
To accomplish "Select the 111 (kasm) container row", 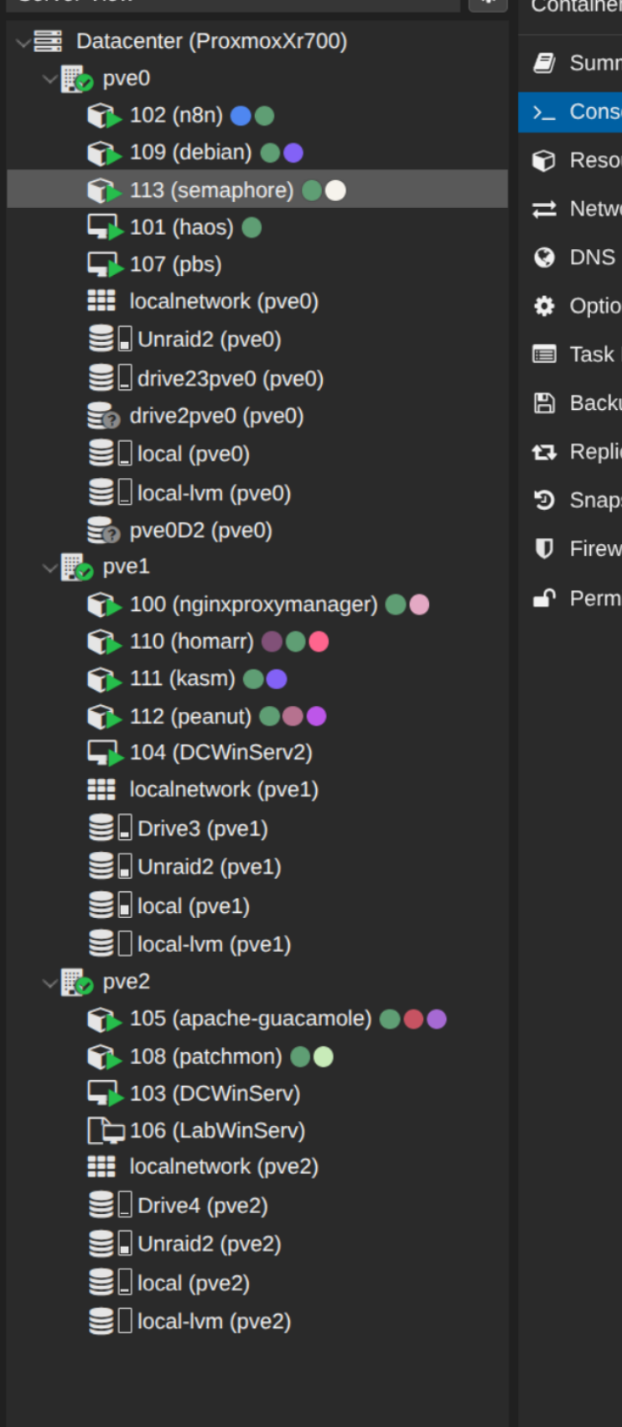I will [x=257, y=678].
